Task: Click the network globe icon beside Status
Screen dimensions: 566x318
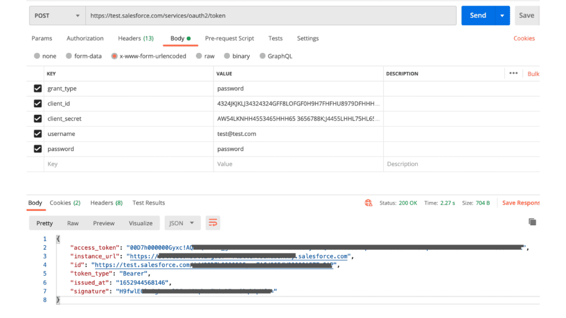Action: click(x=369, y=203)
